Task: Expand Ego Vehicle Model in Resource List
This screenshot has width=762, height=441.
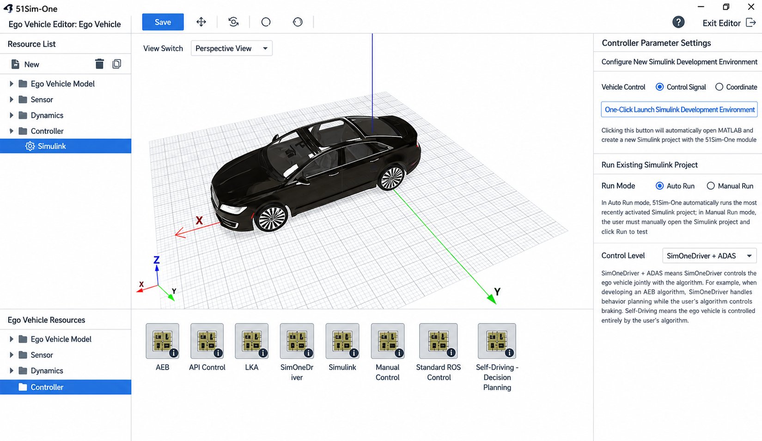Action: coord(12,84)
